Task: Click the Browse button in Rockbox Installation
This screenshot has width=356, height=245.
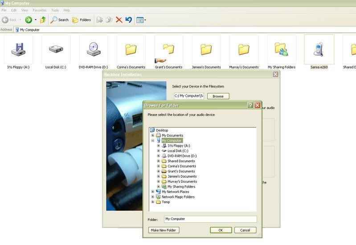Action: coord(218,96)
